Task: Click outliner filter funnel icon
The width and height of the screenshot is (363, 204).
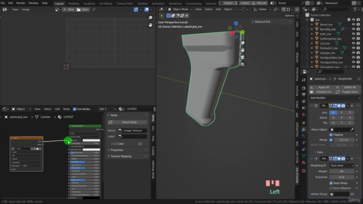Action: tap(355, 9)
